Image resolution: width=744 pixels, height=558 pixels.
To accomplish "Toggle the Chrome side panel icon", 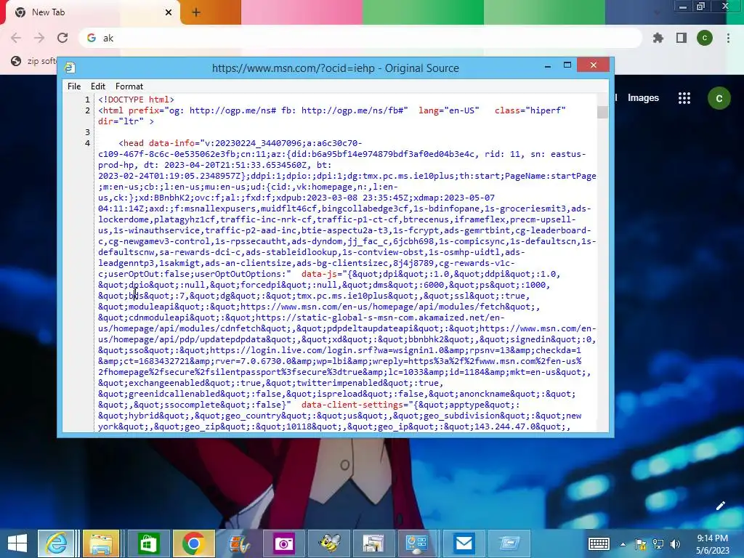I will 682,38.
